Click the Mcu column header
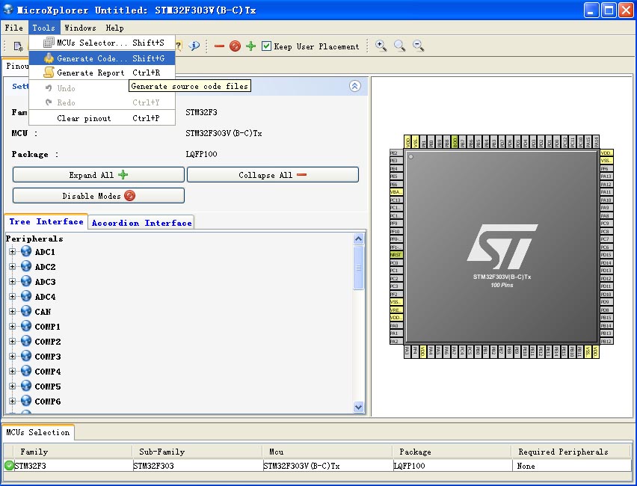The image size is (637, 486). pos(327,452)
